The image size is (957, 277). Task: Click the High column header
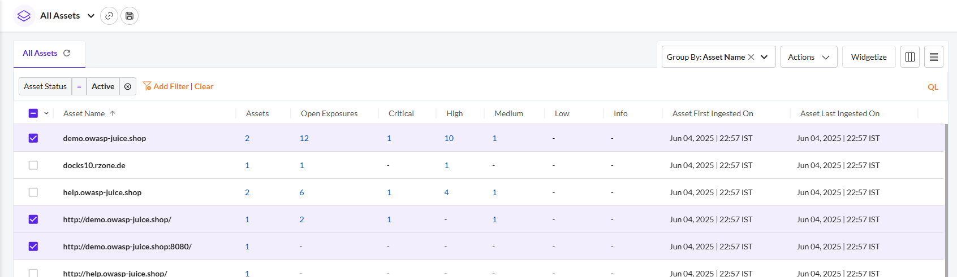point(454,113)
